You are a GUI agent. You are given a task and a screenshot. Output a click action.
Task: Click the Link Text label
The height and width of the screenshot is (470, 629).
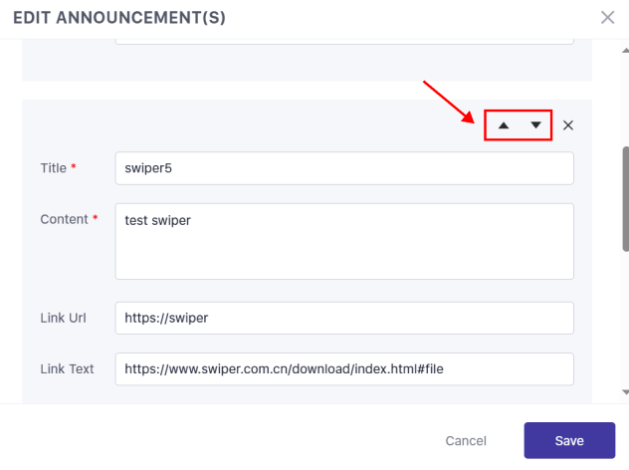(x=67, y=368)
